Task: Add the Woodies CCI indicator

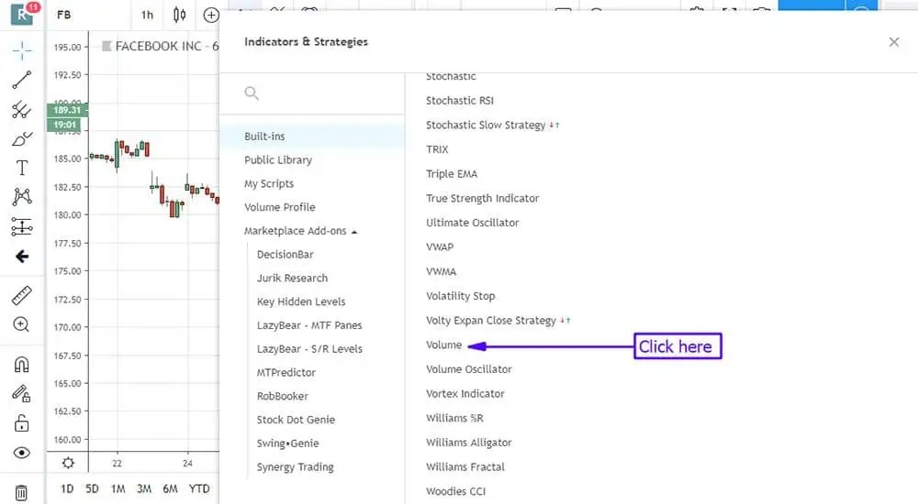Action: click(x=455, y=492)
